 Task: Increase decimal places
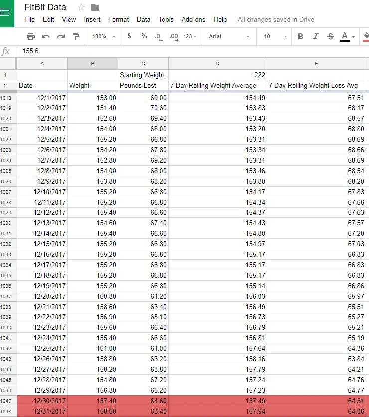click(174, 37)
